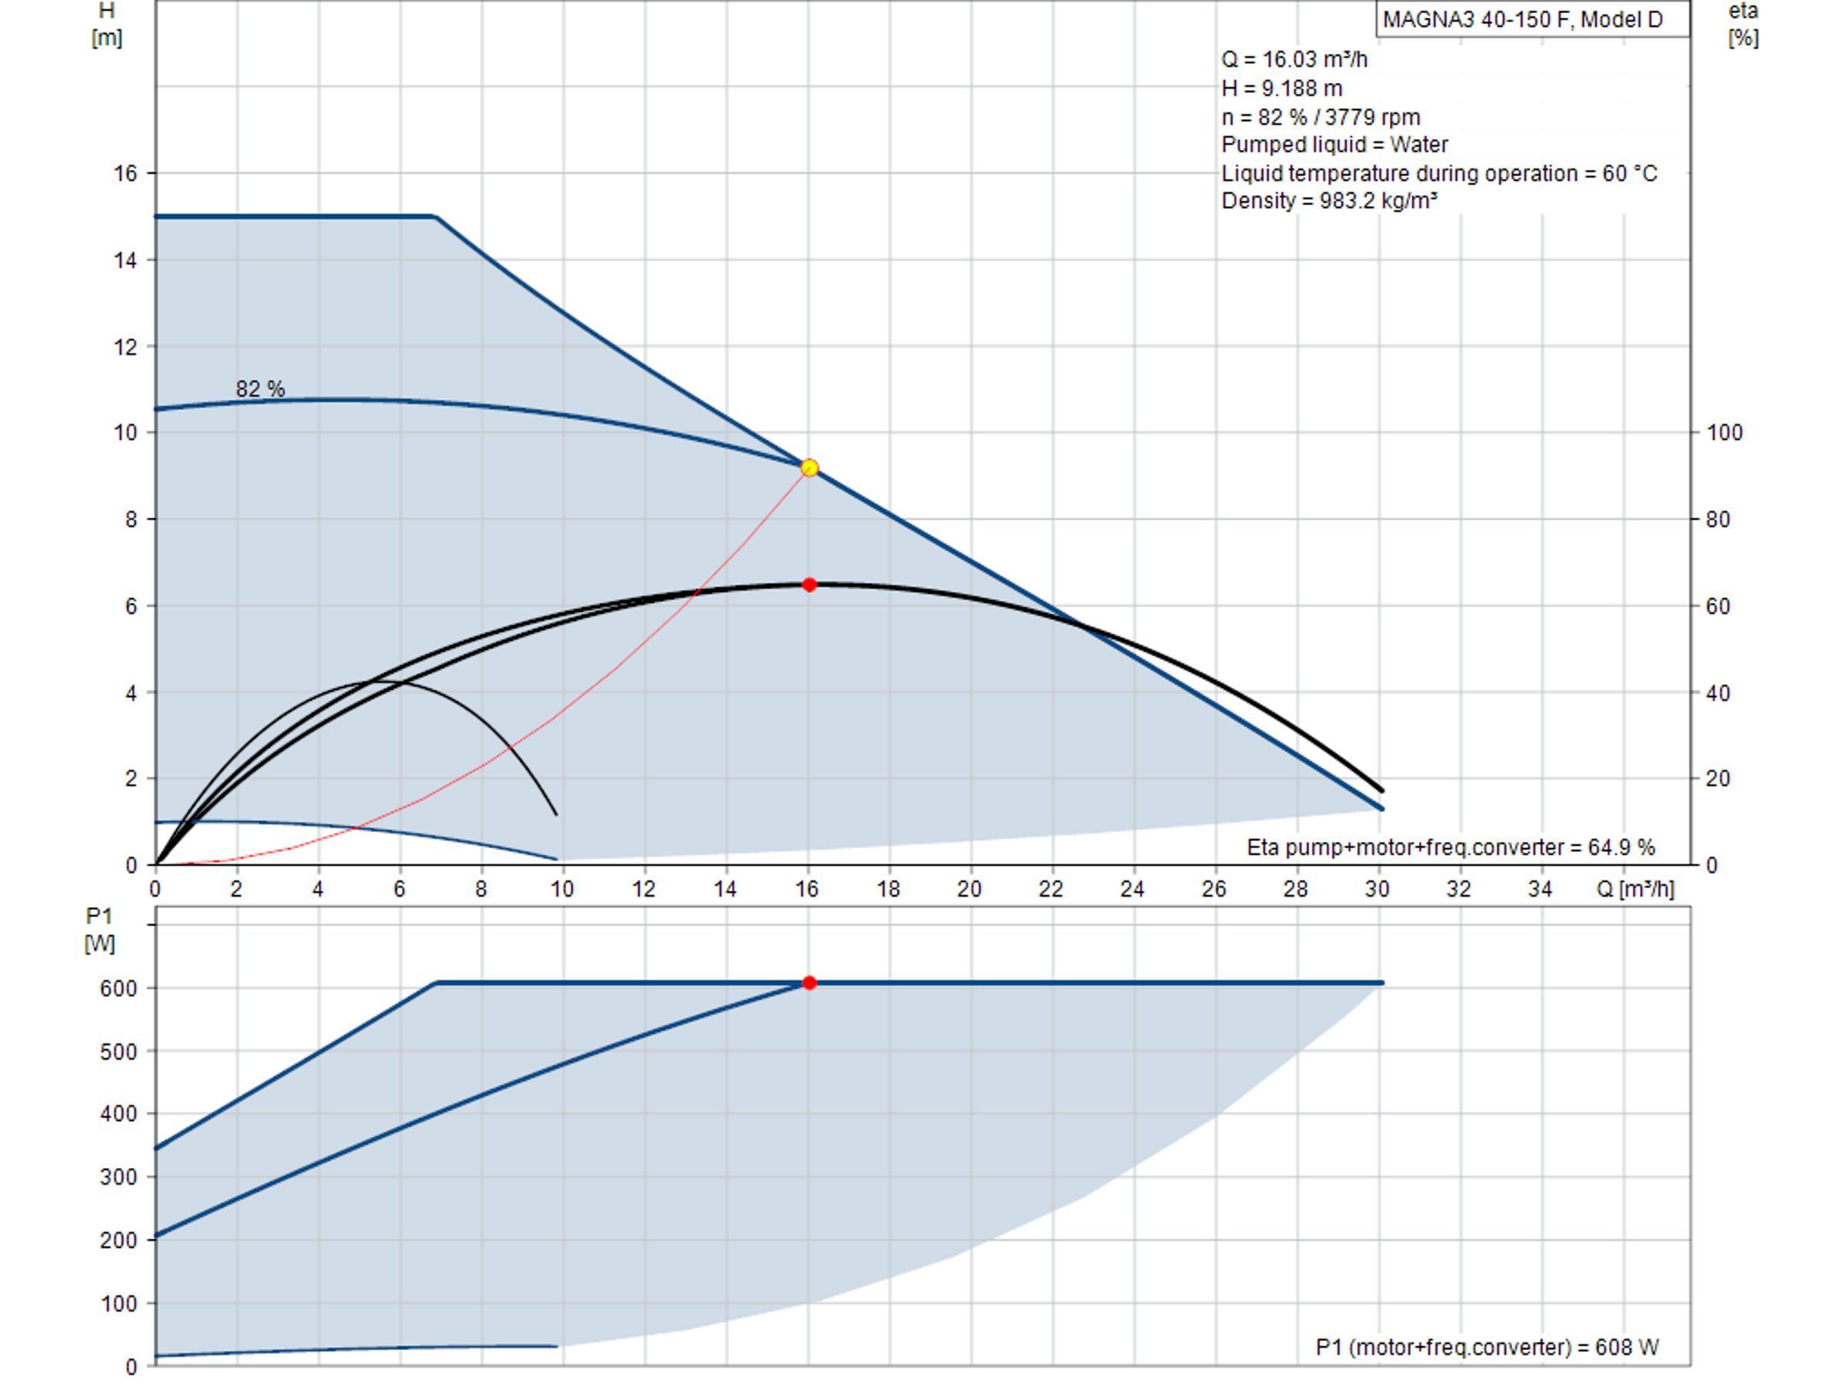Click the Eta pump+motor+freq.converter 64.9 % label

pos(1451,847)
